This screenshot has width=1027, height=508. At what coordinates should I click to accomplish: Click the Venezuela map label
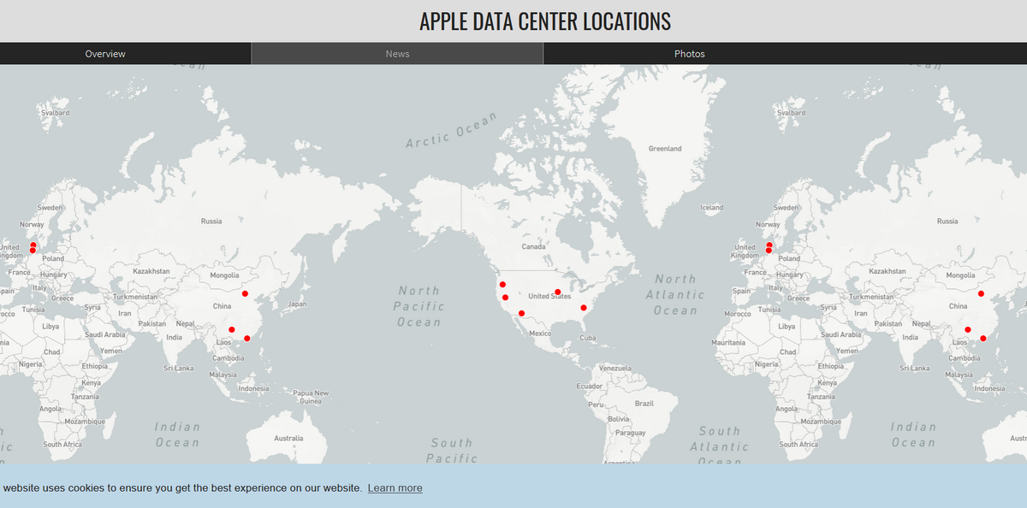pyautogui.click(x=614, y=368)
